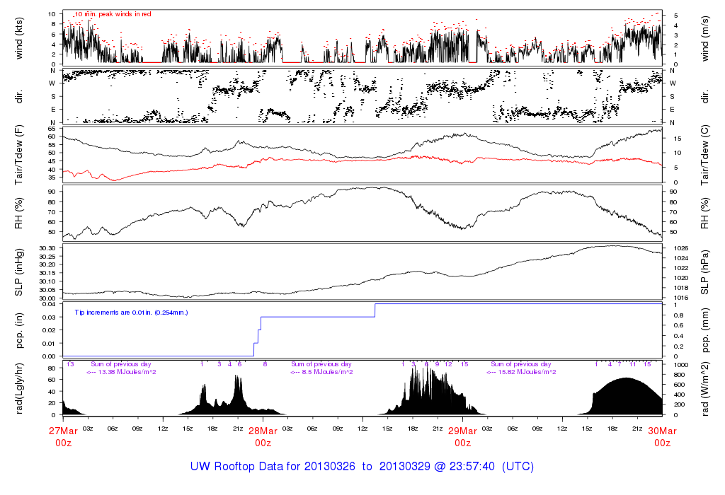Click the "Tair/Tdew (C)" axis label
This screenshot has height=495, width=725.
pyautogui.click(x=705, y=155)
